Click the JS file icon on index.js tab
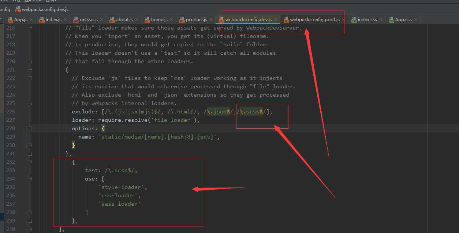This screenshot has width=459, height=233. (x=41, y=20)
